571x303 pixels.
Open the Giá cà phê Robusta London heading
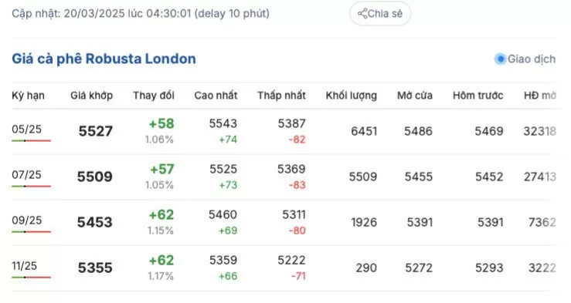click(104, 59)
